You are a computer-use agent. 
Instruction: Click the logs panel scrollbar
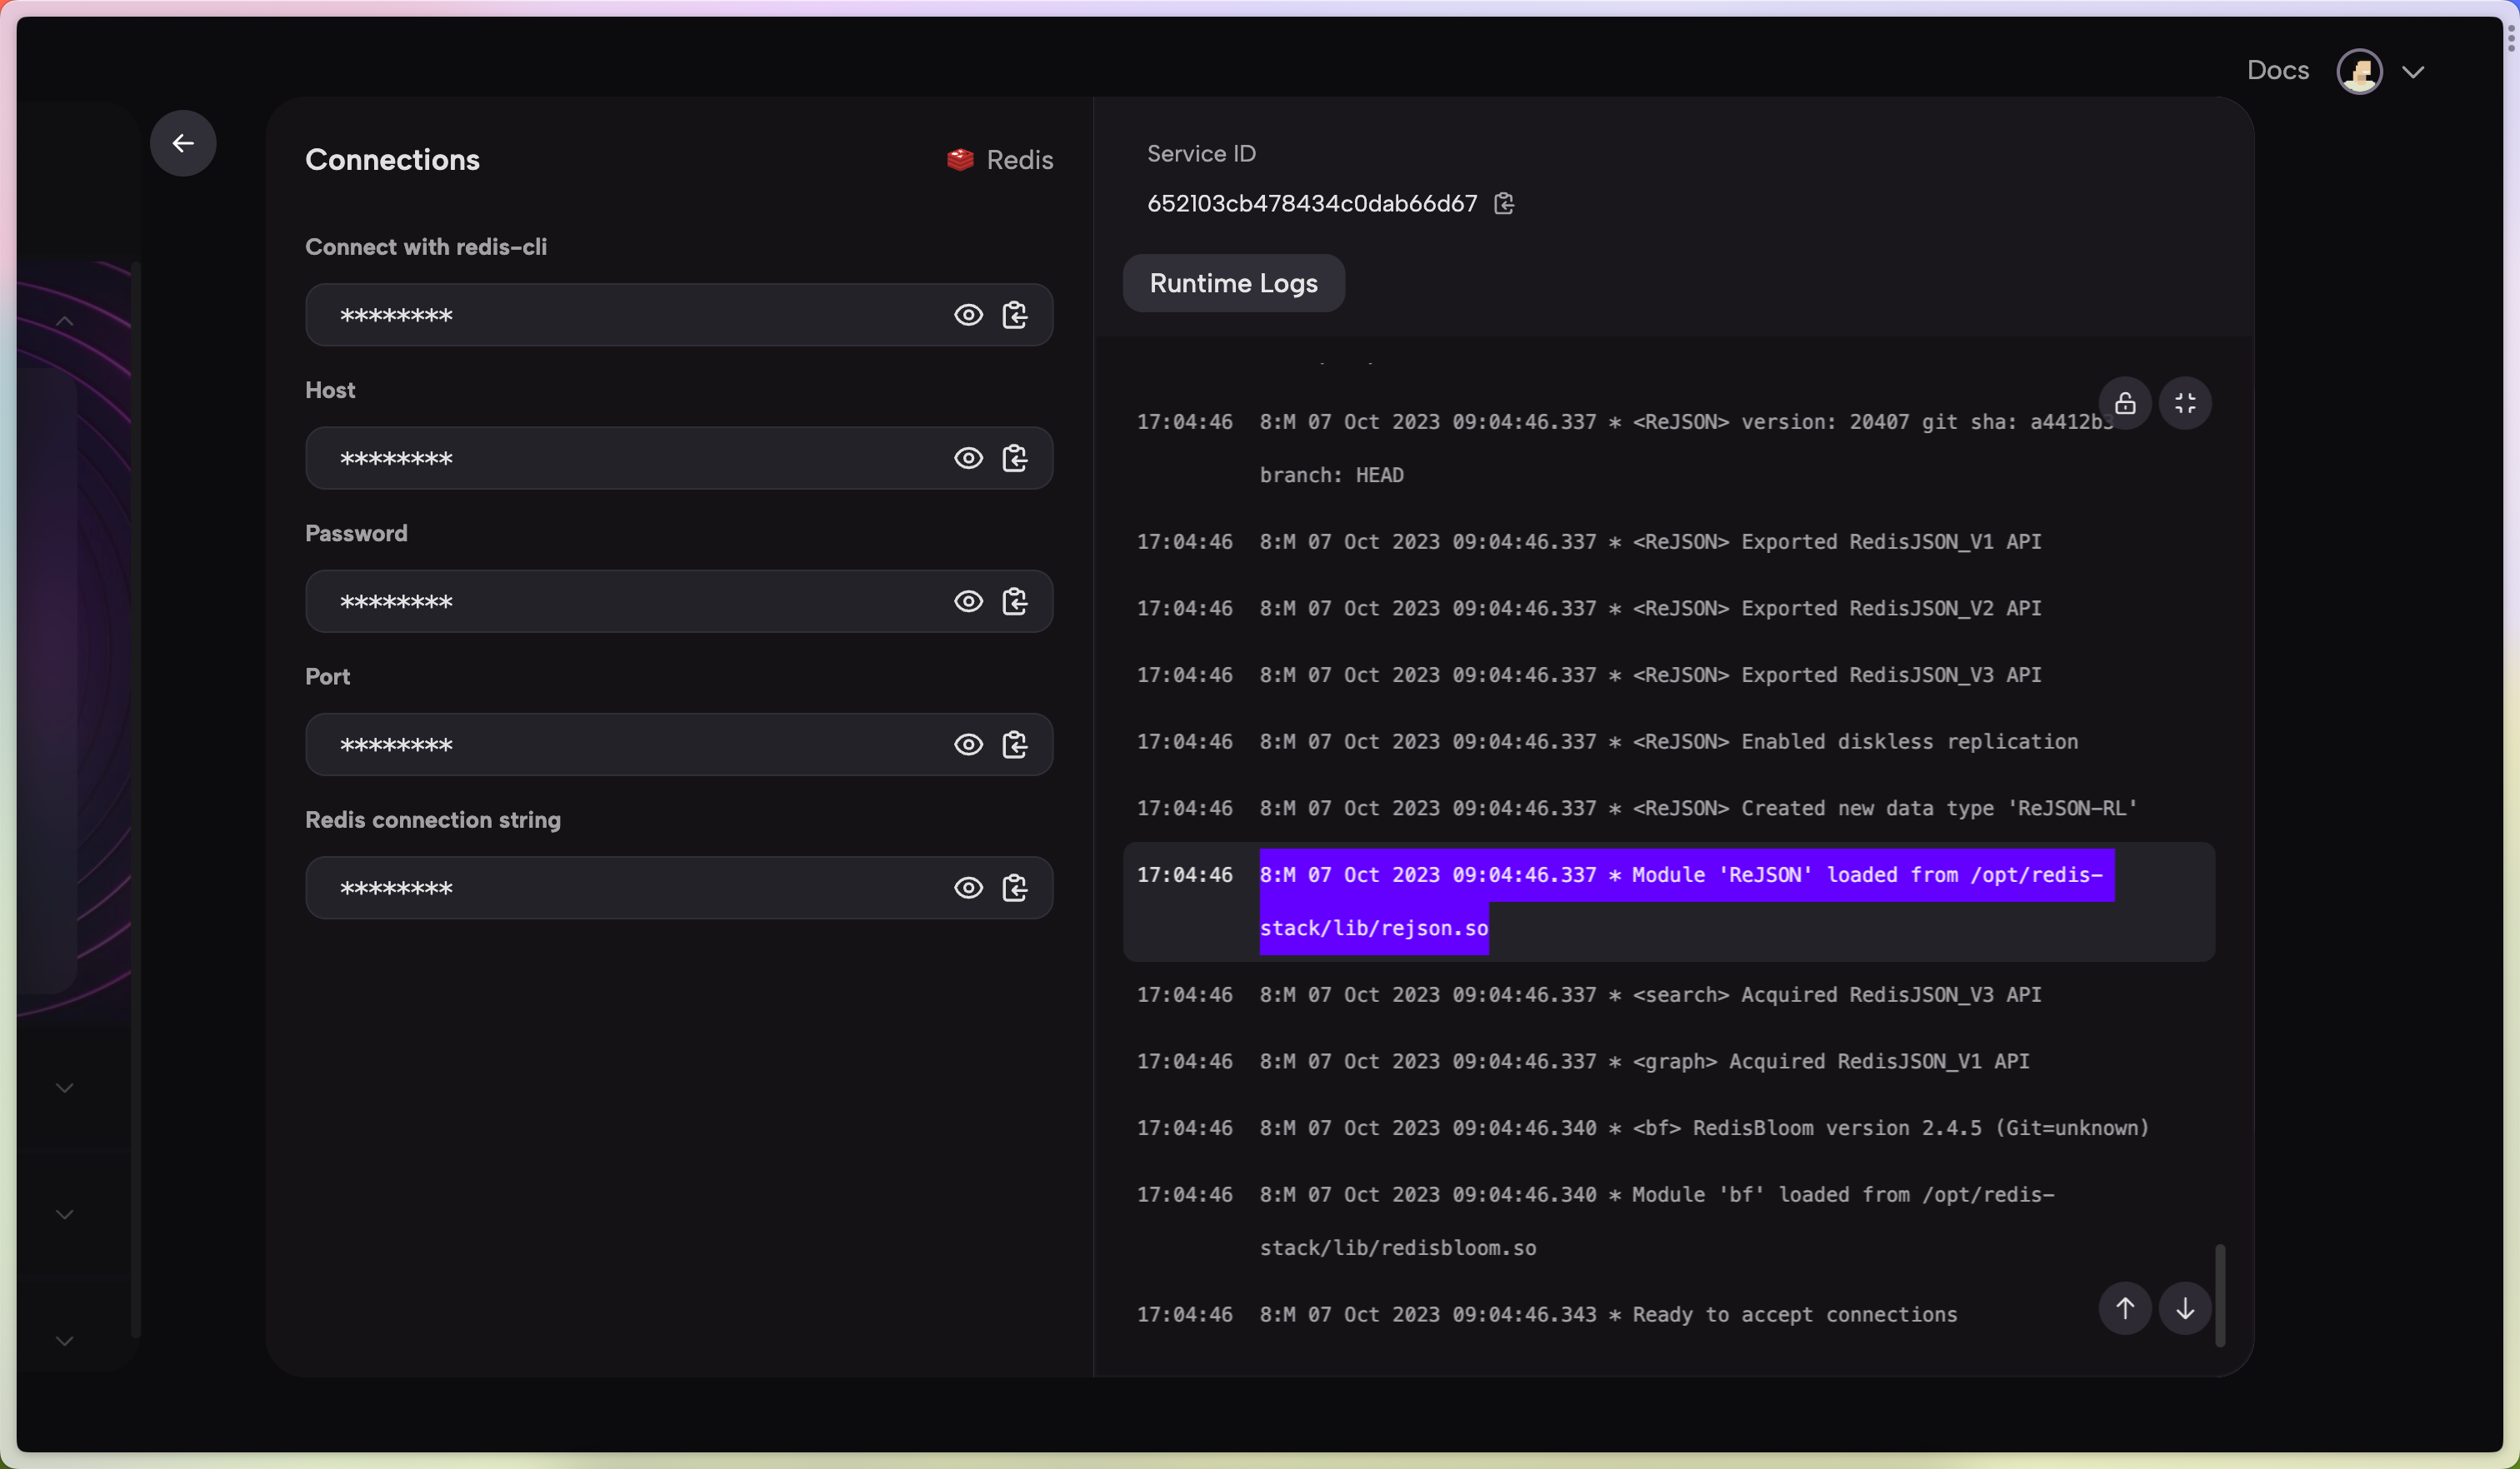(2220, 1295)
